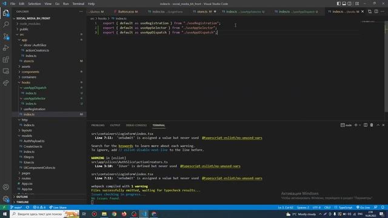The width and height of the screenshot is (388, 218).
Task: Open the Extensions view
Action: click(5, 59)
